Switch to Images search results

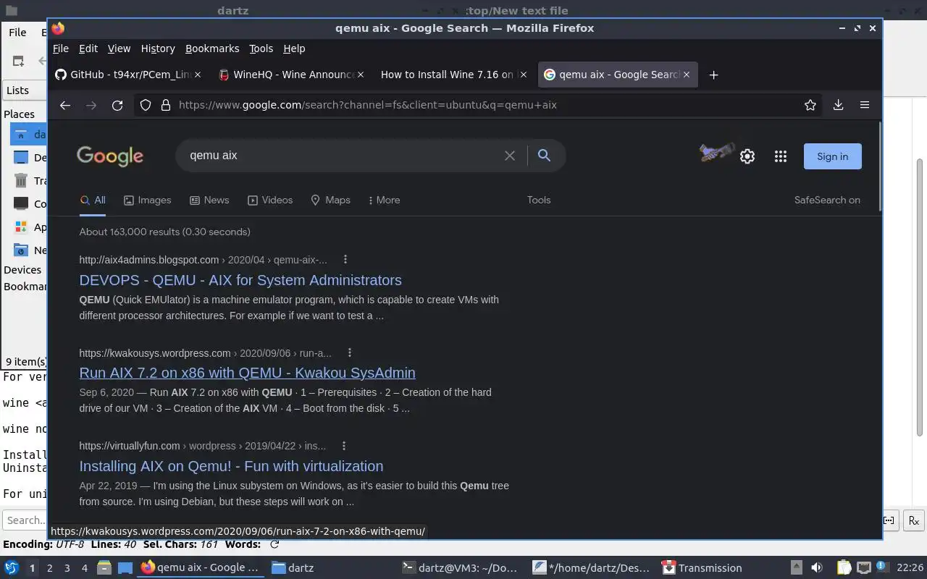pos(147,200)
